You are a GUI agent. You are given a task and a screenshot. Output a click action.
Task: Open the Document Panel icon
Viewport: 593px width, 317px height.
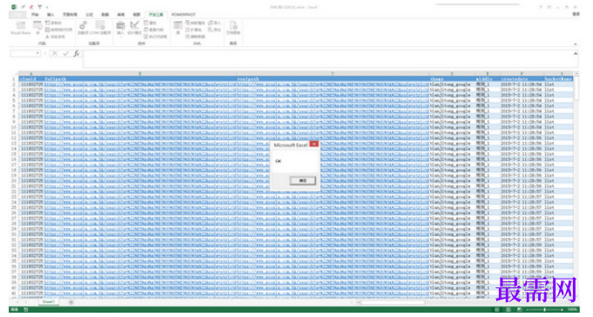point(233,28)
